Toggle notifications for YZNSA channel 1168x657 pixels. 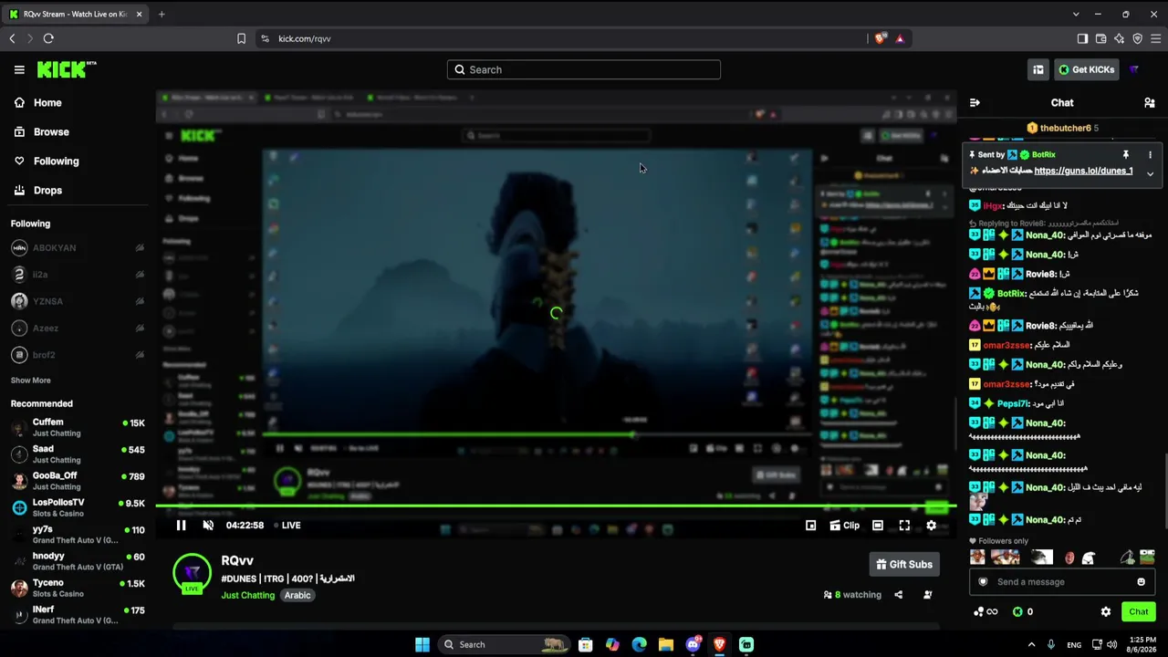pyautogui.click(x=140, y=301)
